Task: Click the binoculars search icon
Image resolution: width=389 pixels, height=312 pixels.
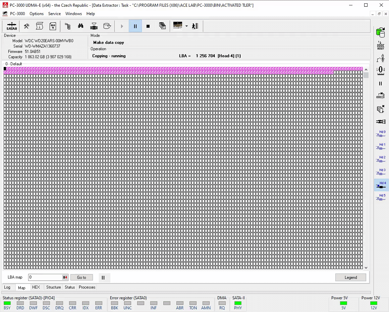Action: click(80, 26)
